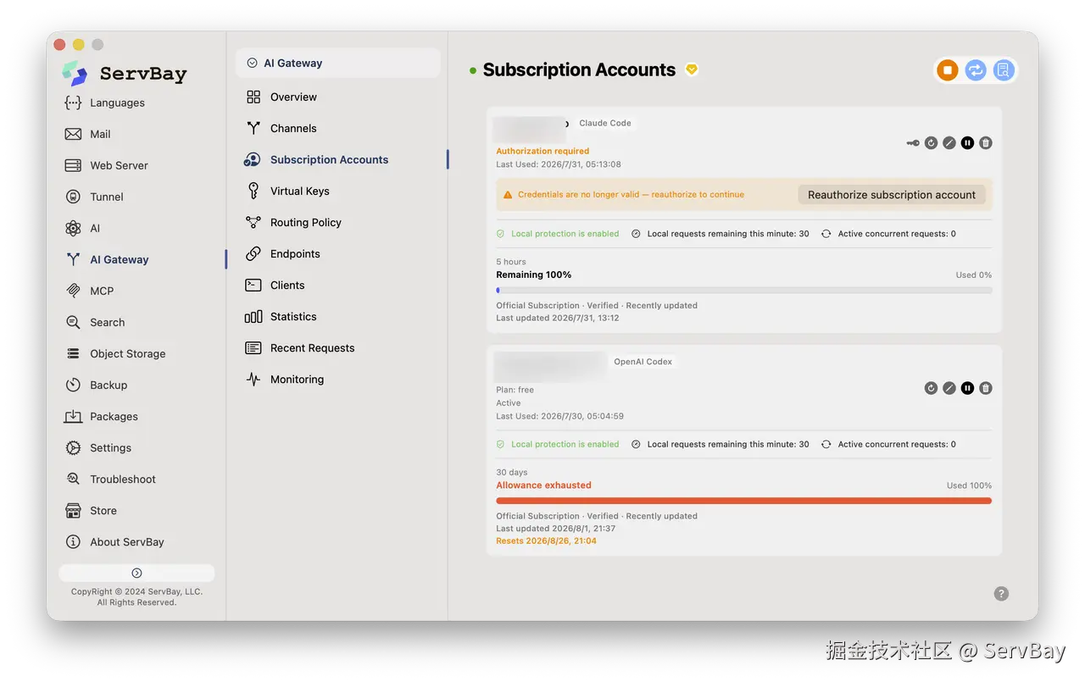Go to Packages in sidebar
The width and height of the screenshot is (1085, 682).
[x=114, y=416]
